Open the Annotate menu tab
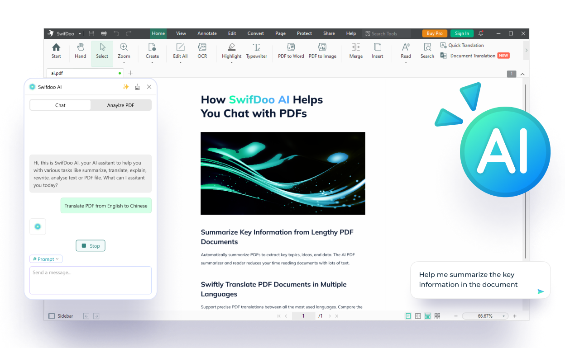 tap(207, 33)
